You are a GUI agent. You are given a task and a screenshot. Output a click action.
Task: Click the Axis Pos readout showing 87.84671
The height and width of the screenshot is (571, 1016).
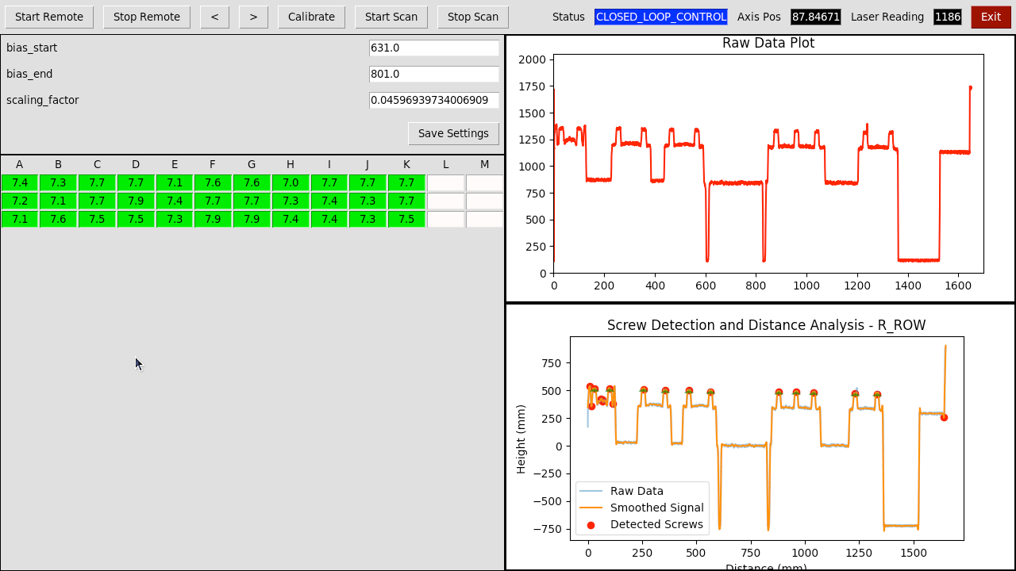tap(815, 16)
